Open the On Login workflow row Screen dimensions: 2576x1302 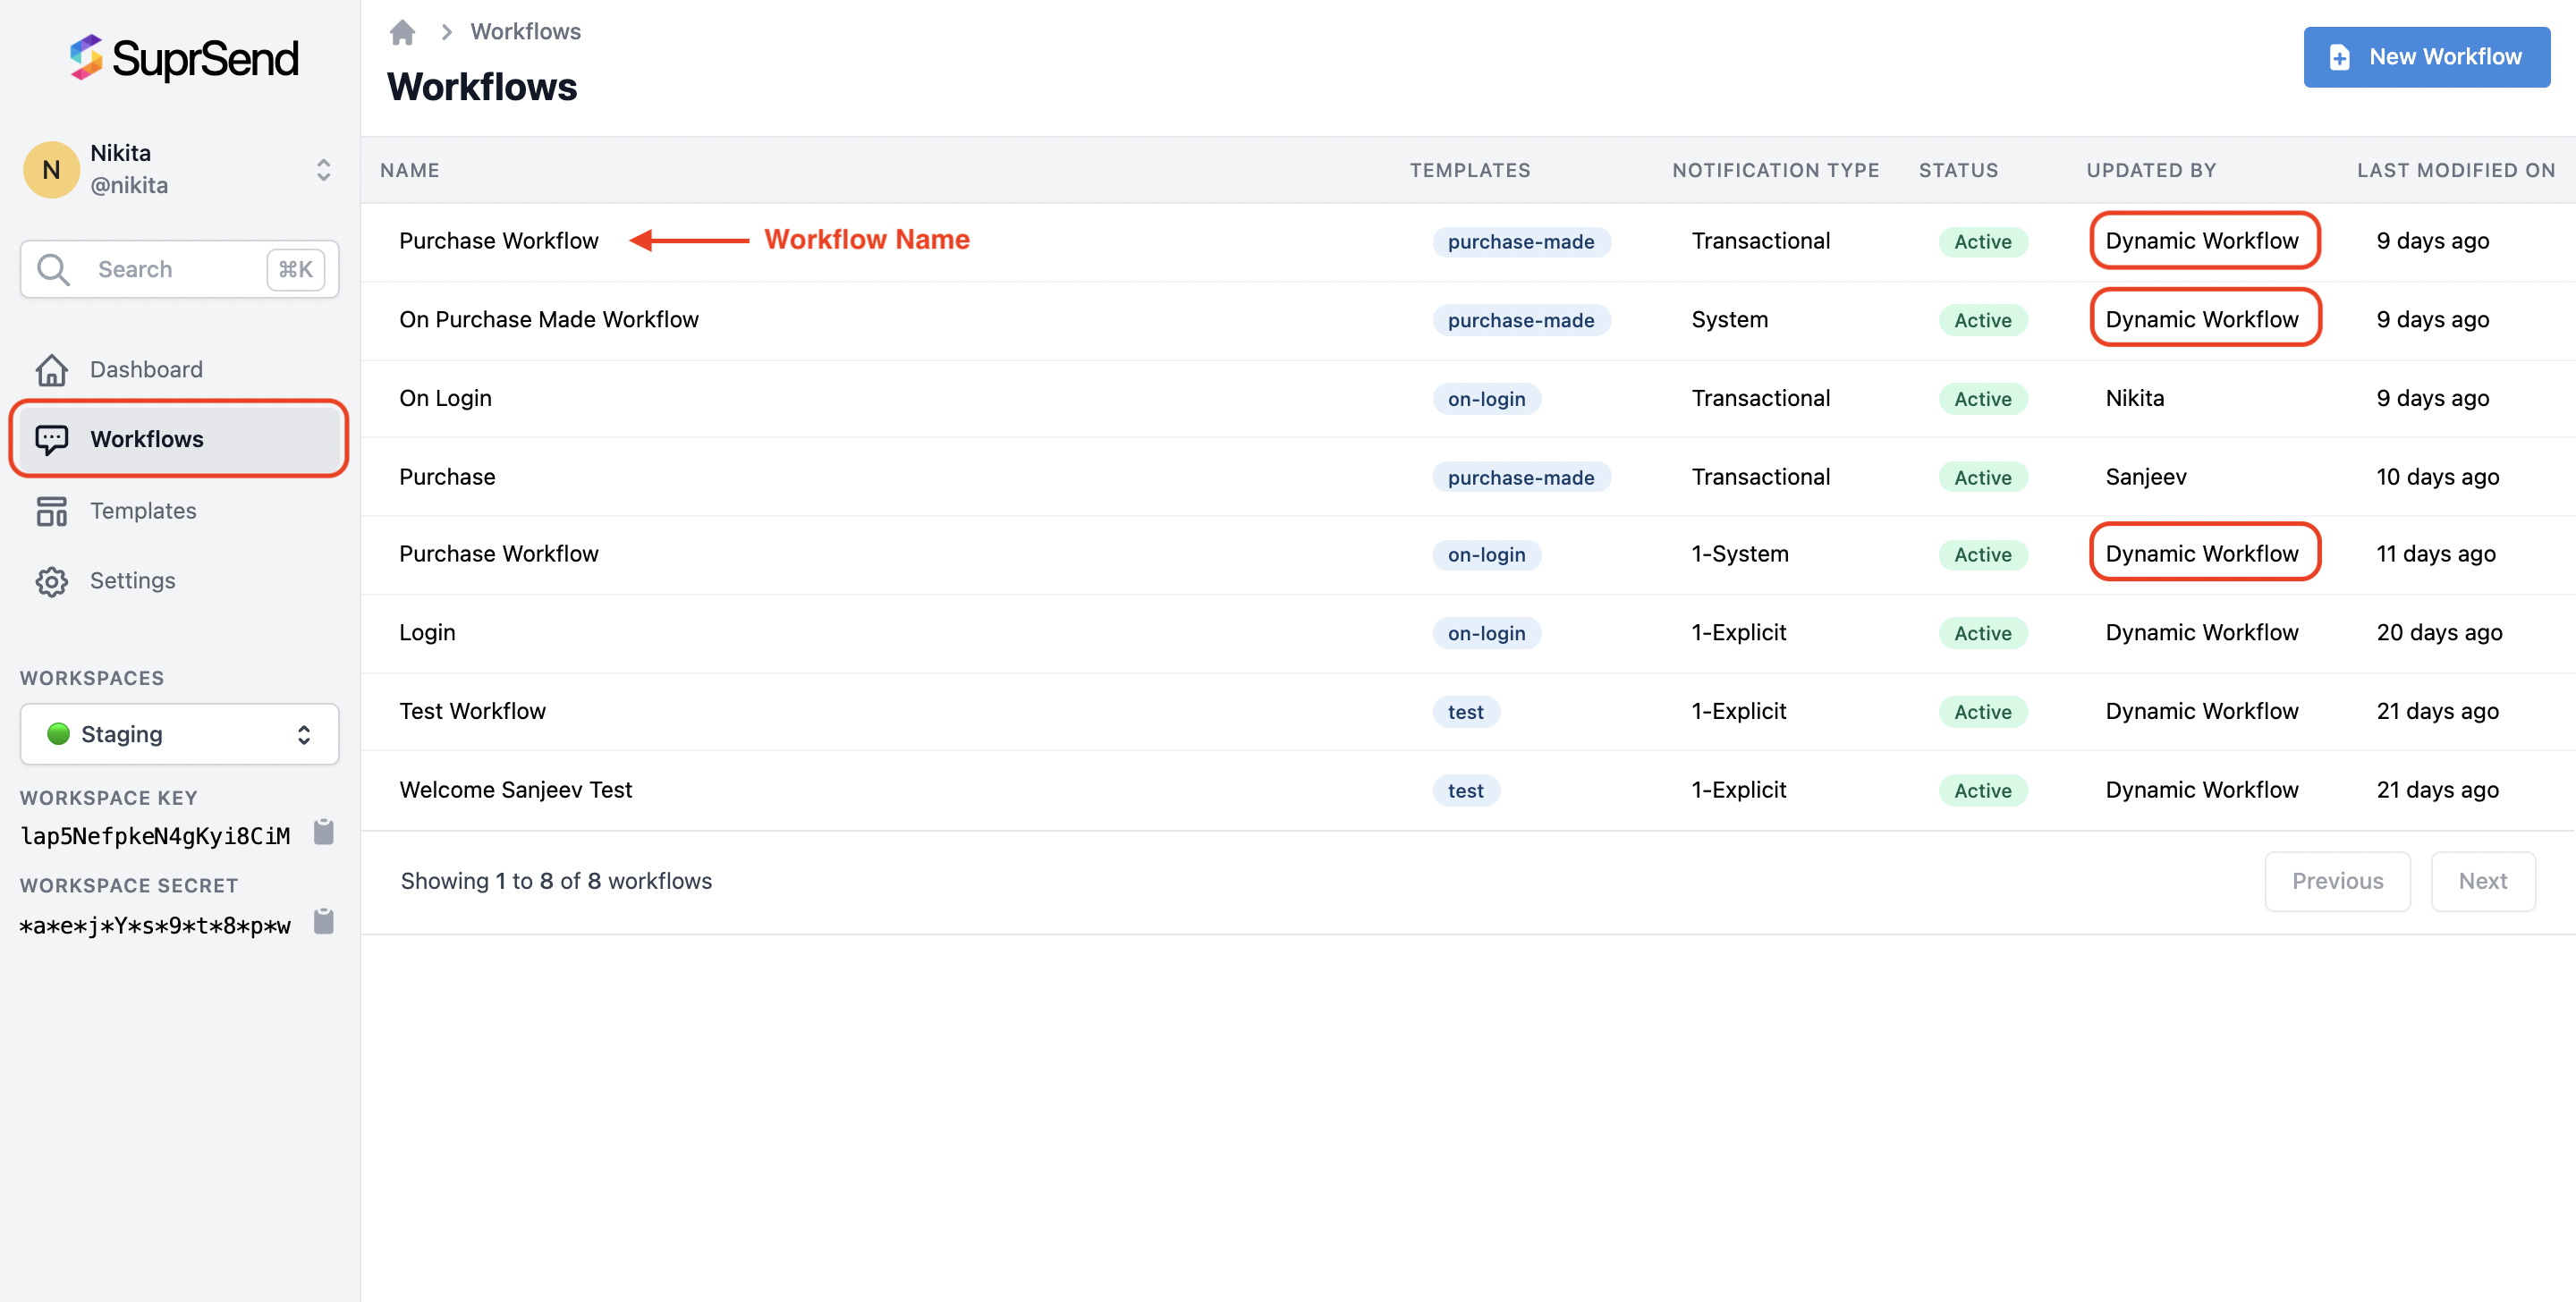point(445,398)
